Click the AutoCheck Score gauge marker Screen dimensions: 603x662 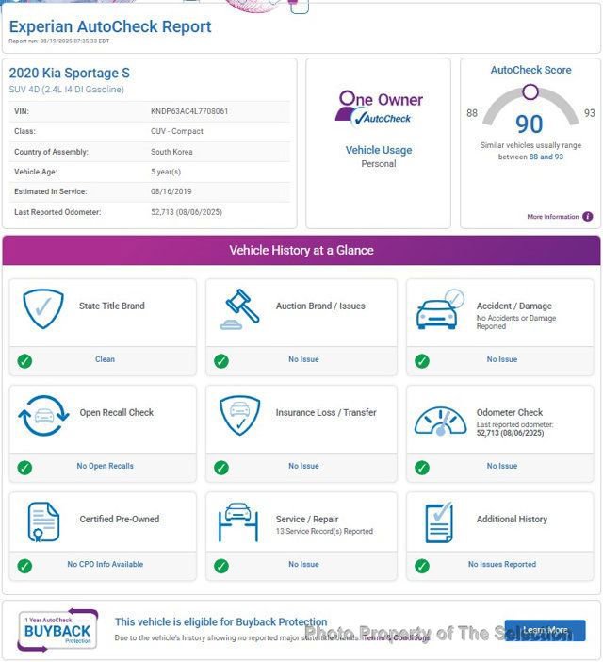point(530,92)
